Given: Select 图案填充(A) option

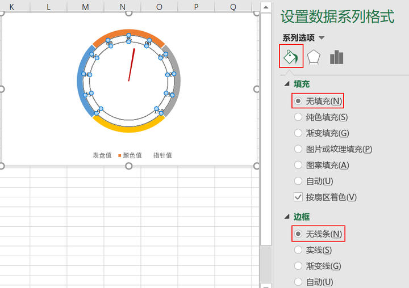Looking at the screenshot, I should [x=322, y=165].
